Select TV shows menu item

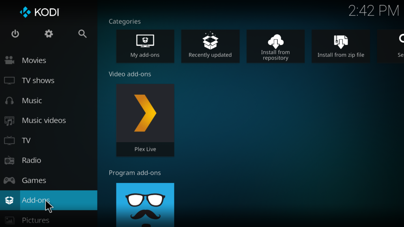[38, 80]
